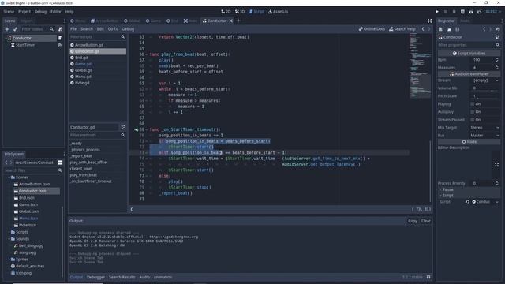Switch to the Import dock tab
This screenshot has height=284, width=505.
26,21
